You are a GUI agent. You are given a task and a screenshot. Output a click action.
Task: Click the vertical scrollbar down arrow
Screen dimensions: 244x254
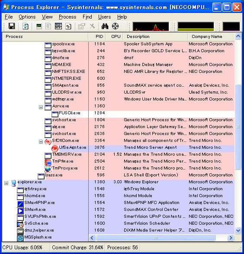pos(238,230)
